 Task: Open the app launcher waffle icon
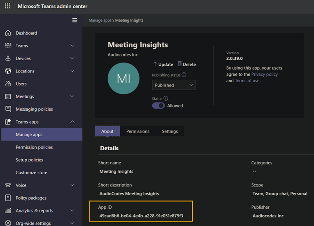click(x=7, y=6)
